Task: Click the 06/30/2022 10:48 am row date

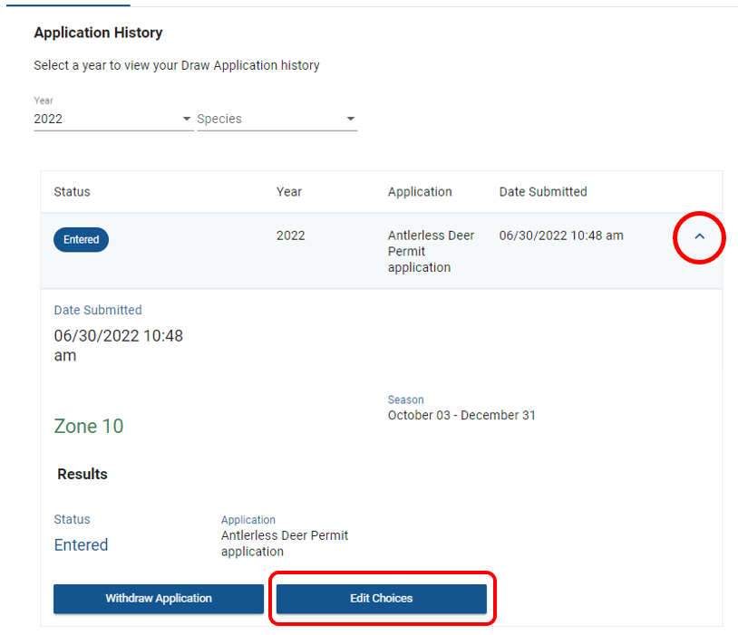Action: [x=561, y=236]
